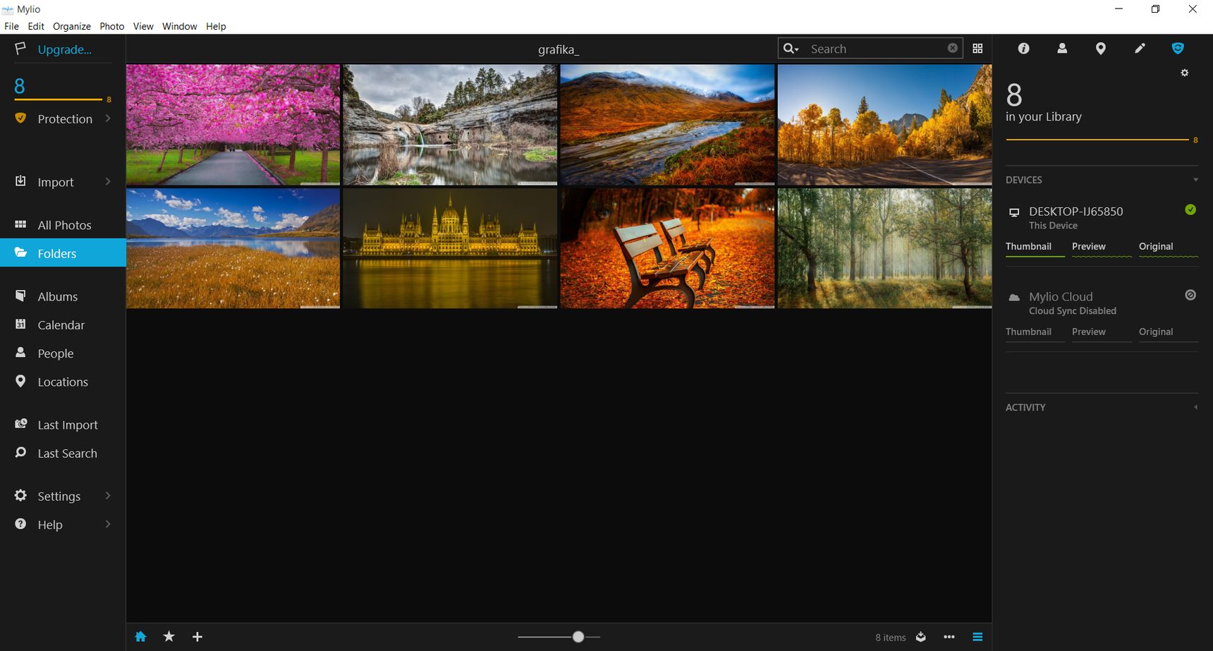
Task: Select the park bench autumn leaves photo
Action: (x=667, y=248)
